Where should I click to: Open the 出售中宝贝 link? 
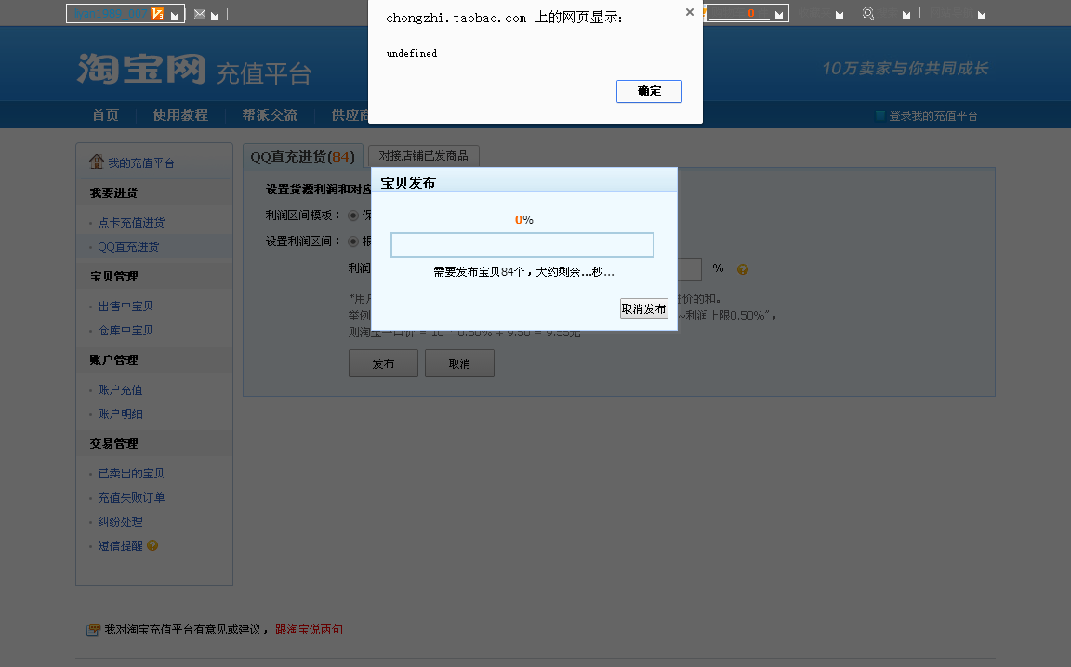pyautogui.click(x=126, y=307)
